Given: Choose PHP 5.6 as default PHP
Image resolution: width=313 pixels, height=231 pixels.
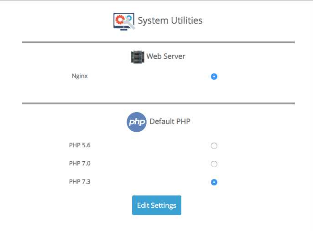Looking at the screenshot, I should (x=214, y=146).
